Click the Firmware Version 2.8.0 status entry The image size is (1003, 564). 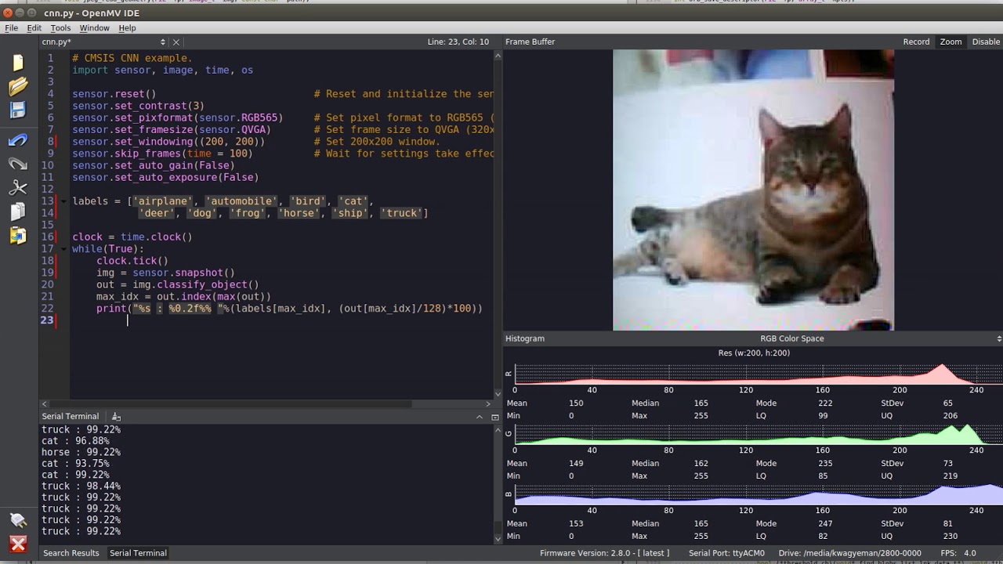[x=605, y=553]
